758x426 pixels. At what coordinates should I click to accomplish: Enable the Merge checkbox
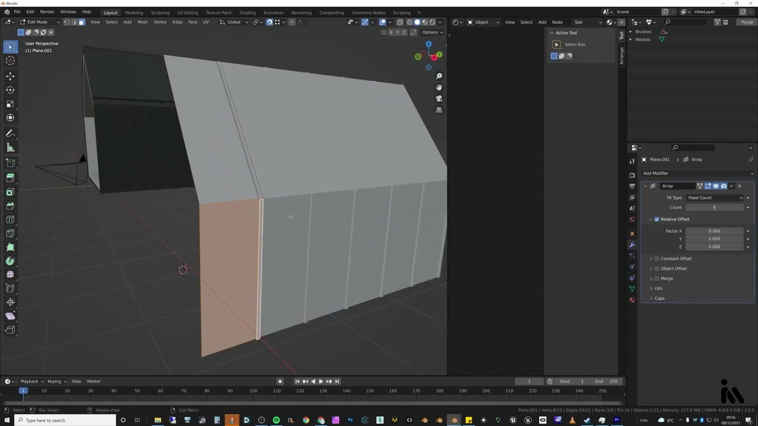[x=657, y=278]
